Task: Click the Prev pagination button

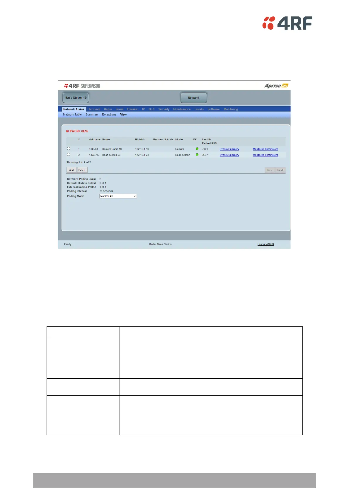Action: [270, 170]
